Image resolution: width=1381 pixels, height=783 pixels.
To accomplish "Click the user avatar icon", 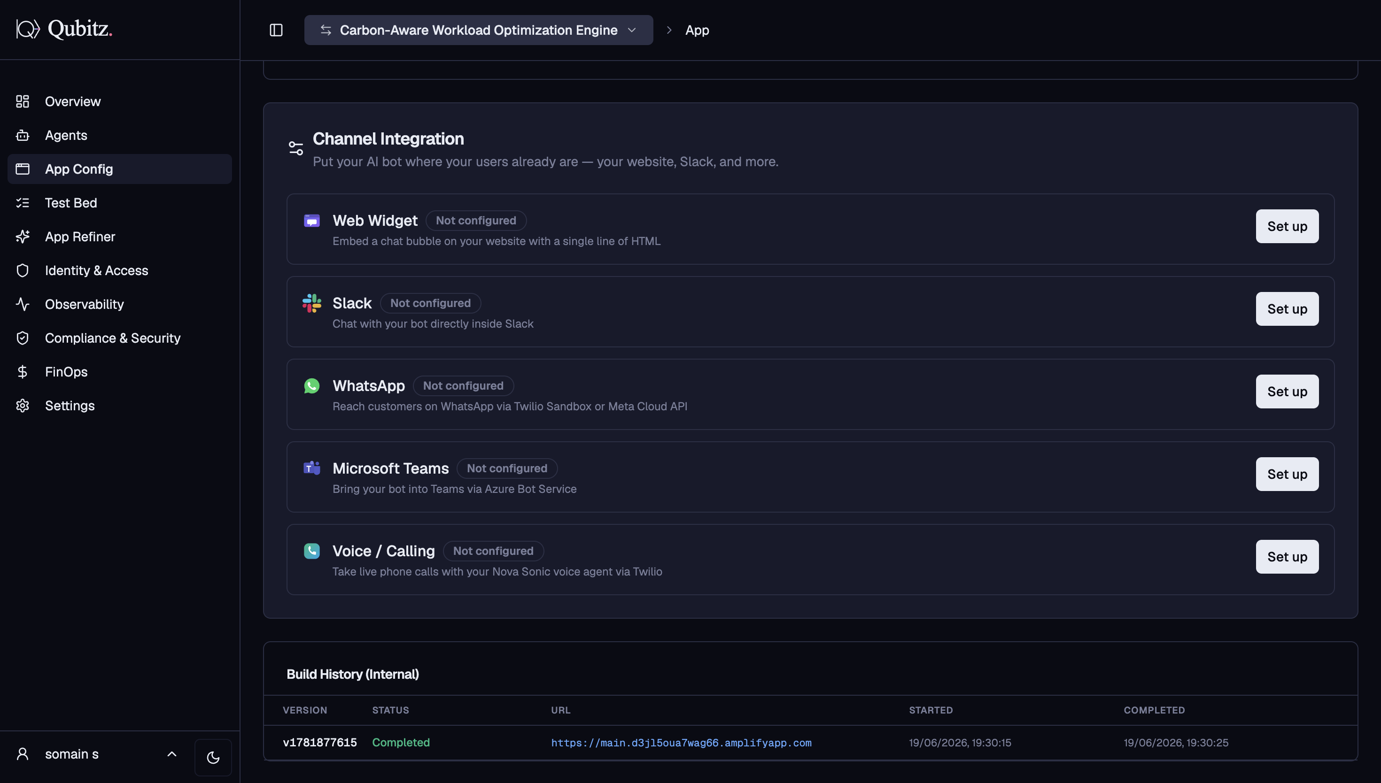I will coord(23,754).
